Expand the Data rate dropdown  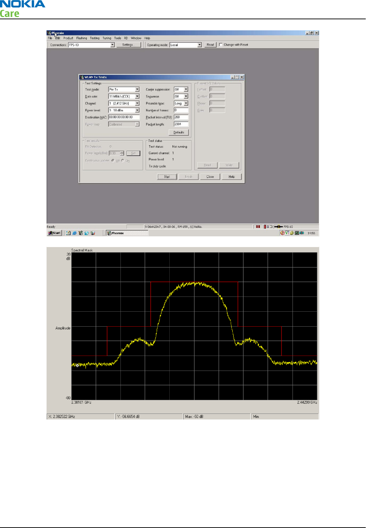[x=137, y=96]
